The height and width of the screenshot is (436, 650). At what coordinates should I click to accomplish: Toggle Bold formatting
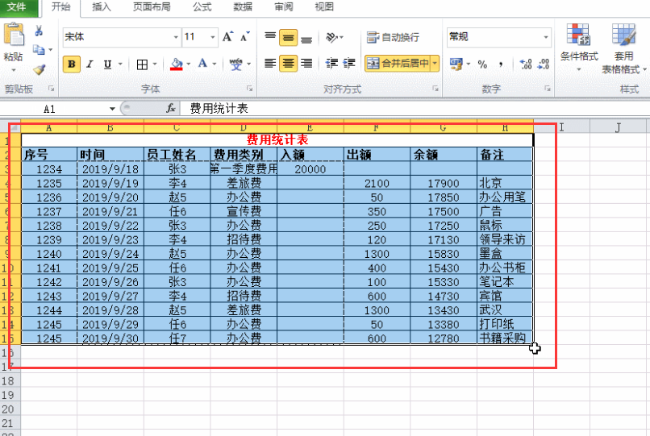(72, 64)
